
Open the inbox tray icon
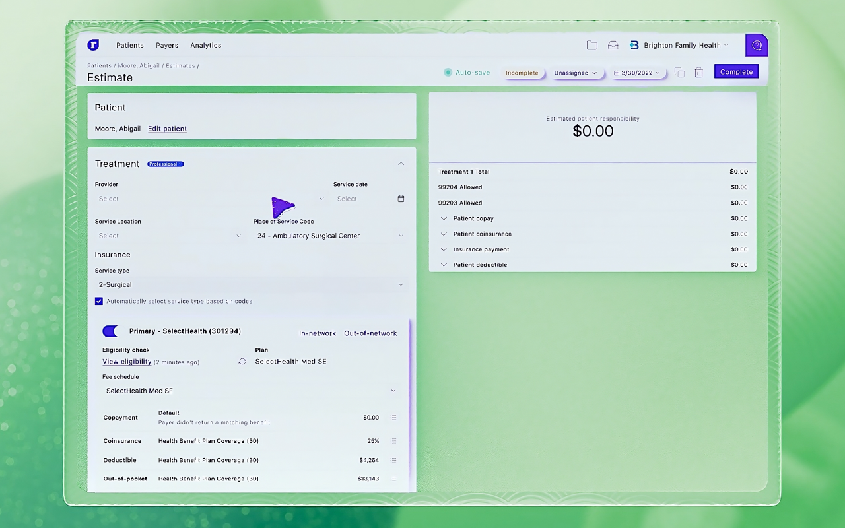coord(613,46)
